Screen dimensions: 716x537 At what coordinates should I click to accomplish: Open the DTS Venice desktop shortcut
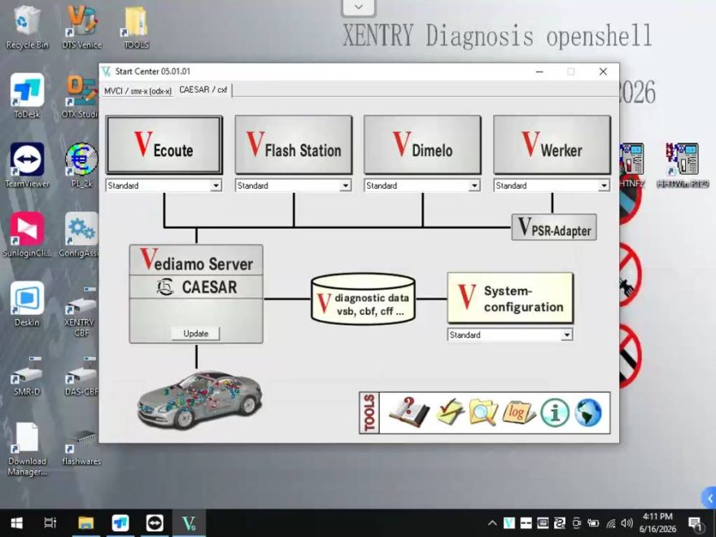tap(81, 27)
